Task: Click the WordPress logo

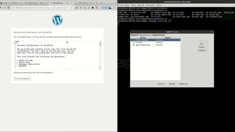Action: point(57,20)
